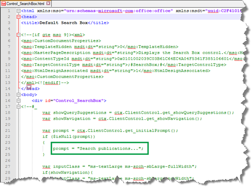Click "[if gte mso 9]" conditional on line 5

point(50,35)
